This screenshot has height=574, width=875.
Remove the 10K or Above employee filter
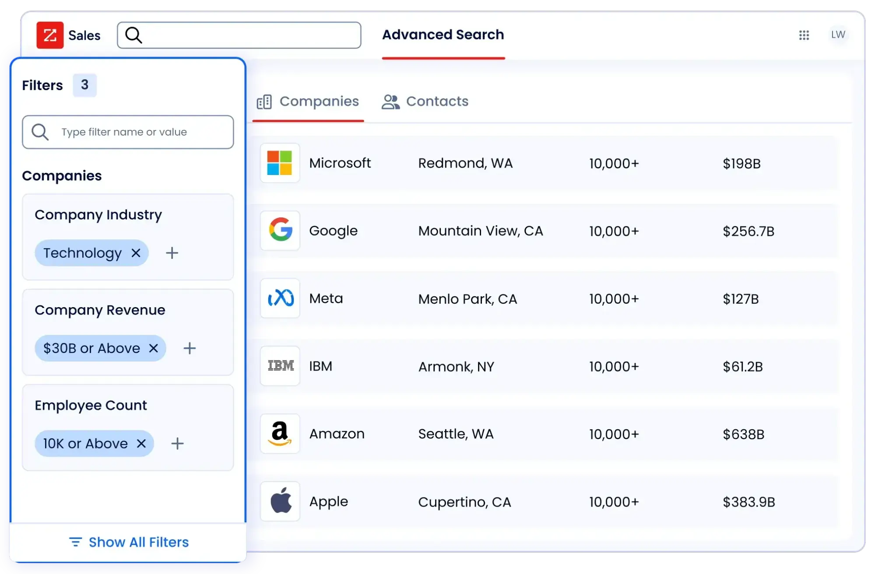tap(141, 443)
